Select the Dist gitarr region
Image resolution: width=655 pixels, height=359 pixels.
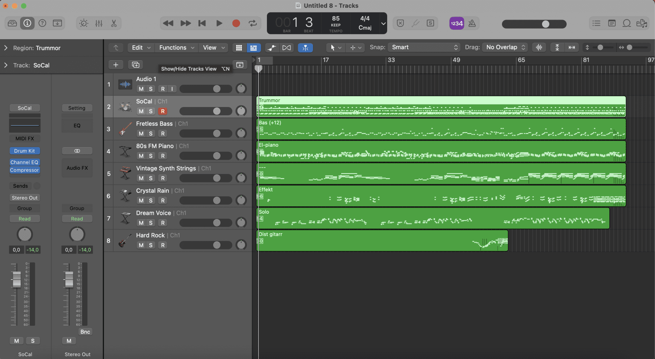coord(380,241)
